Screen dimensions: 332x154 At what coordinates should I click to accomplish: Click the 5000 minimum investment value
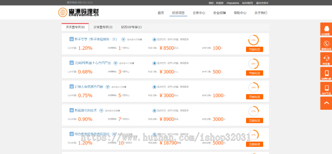tap(218, 143)
